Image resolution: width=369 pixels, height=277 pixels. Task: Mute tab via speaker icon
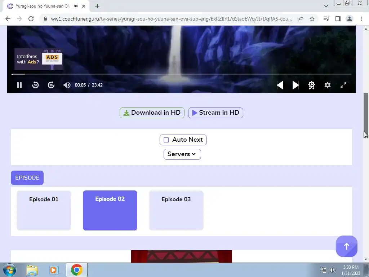tap(76, 6)
